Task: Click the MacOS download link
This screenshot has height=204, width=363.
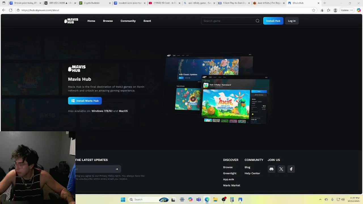Action: click(123, 111)
